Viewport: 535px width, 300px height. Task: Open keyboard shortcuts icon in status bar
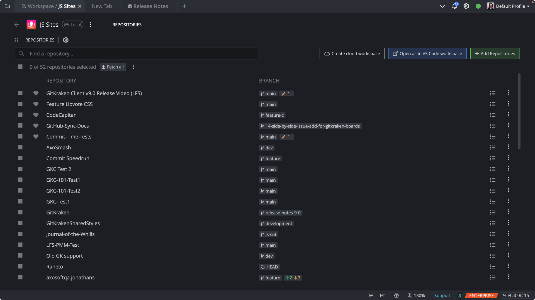click(x=383, y=296)
